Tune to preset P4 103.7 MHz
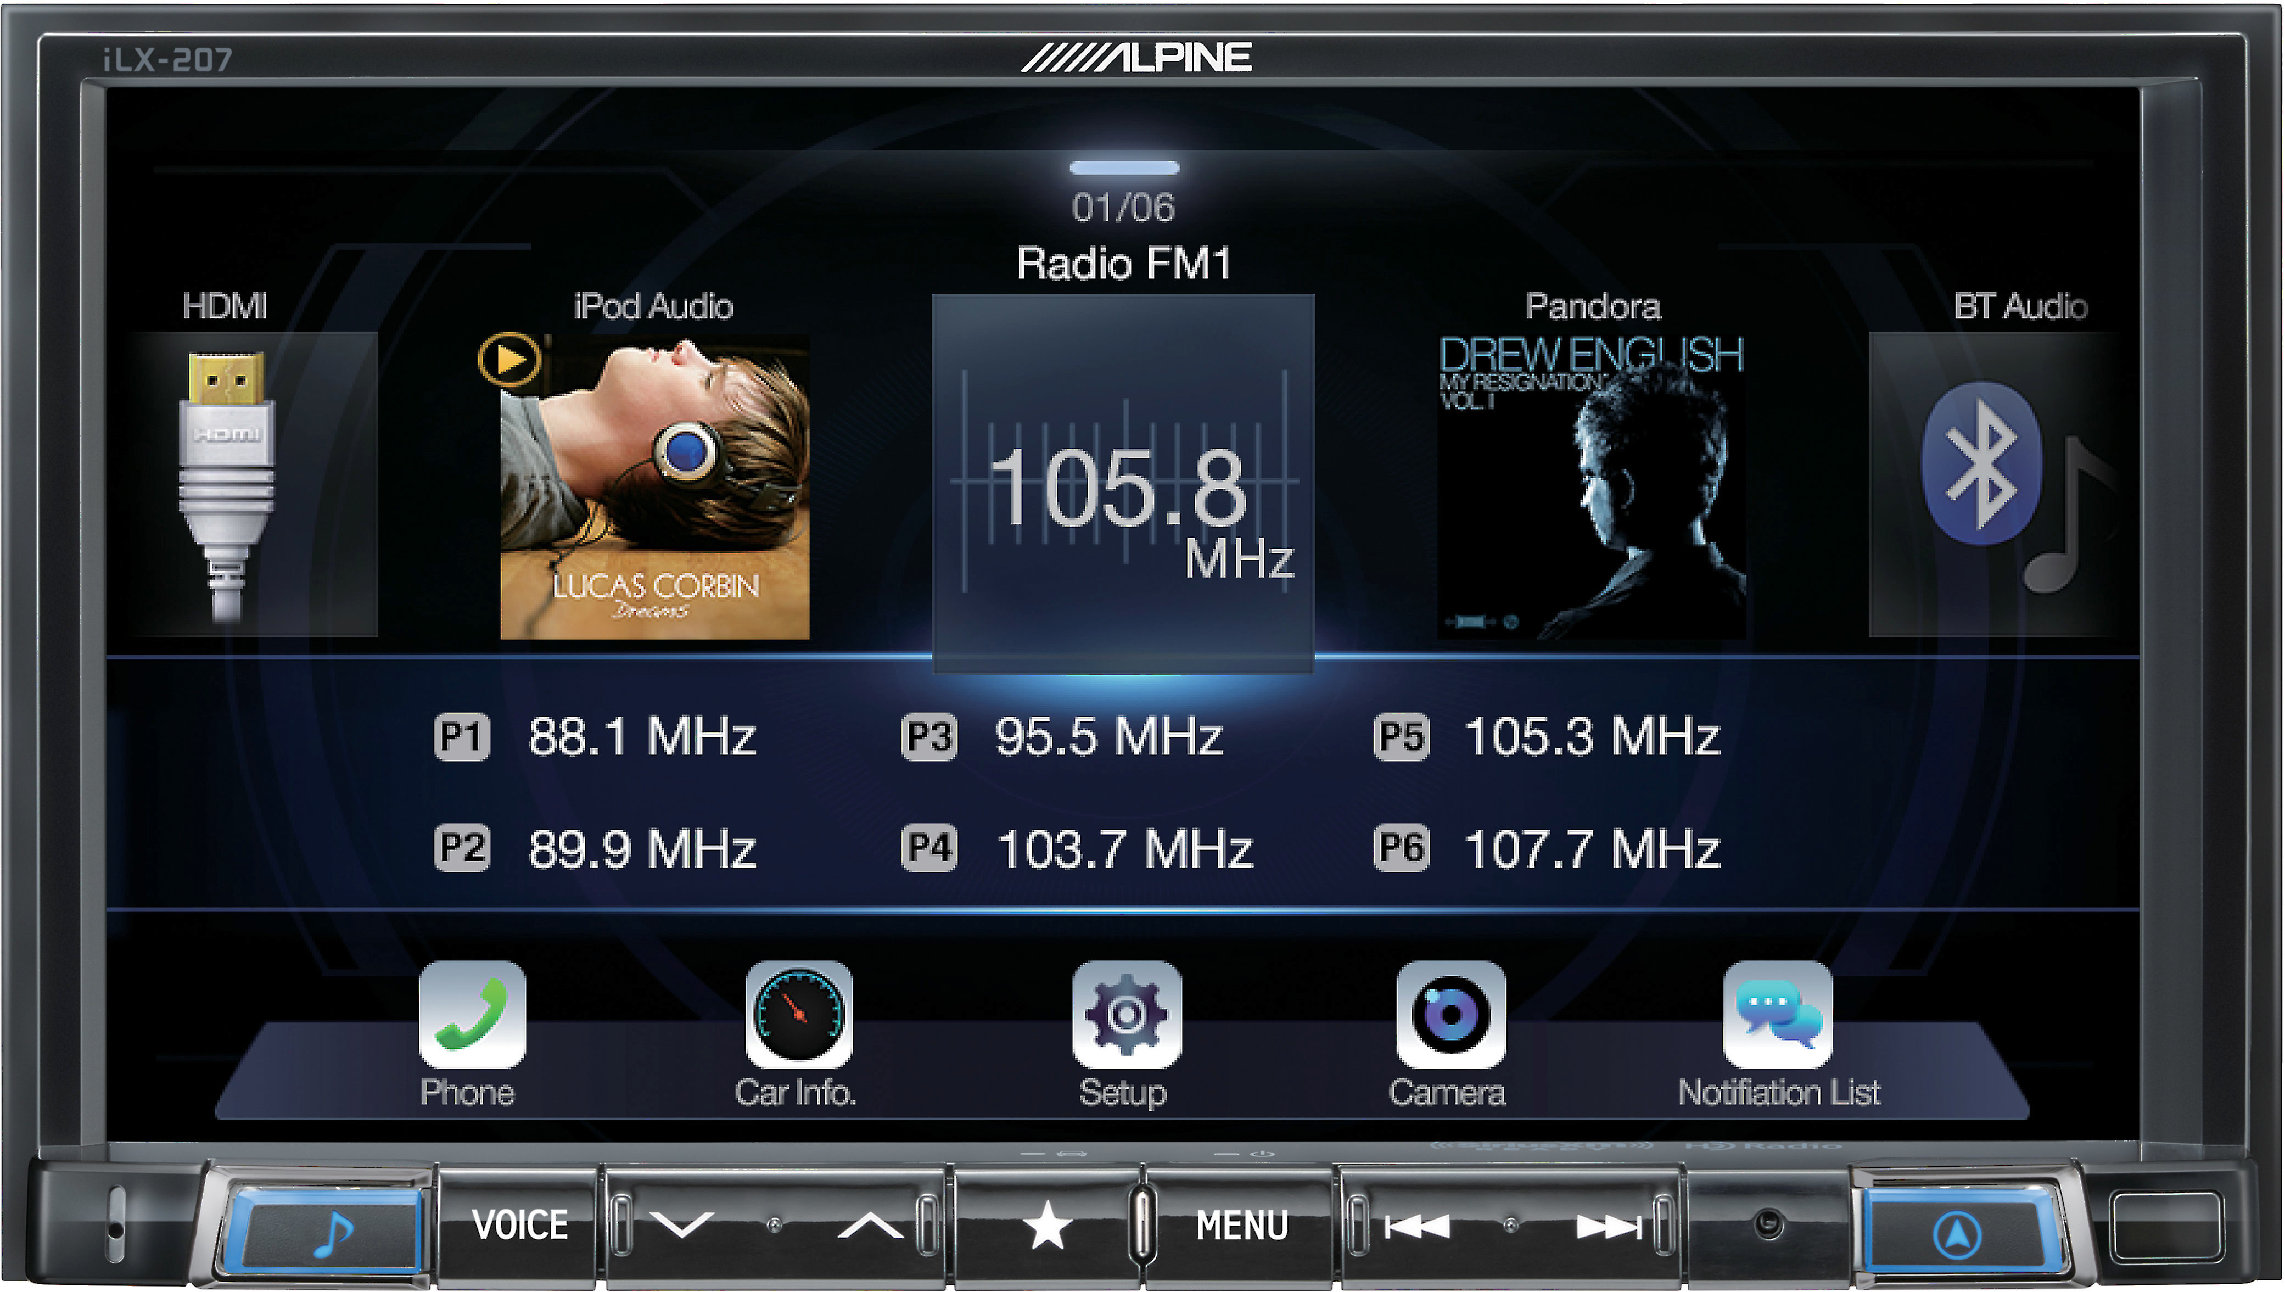This screenshot has width=2285, height=1292. click(1077, 848)
